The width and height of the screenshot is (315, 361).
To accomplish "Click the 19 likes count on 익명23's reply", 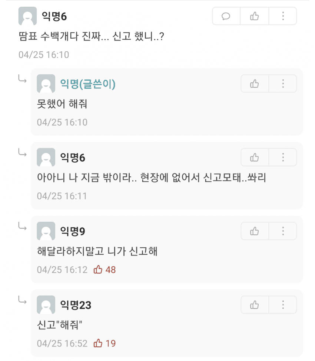I will click(110, 343).
